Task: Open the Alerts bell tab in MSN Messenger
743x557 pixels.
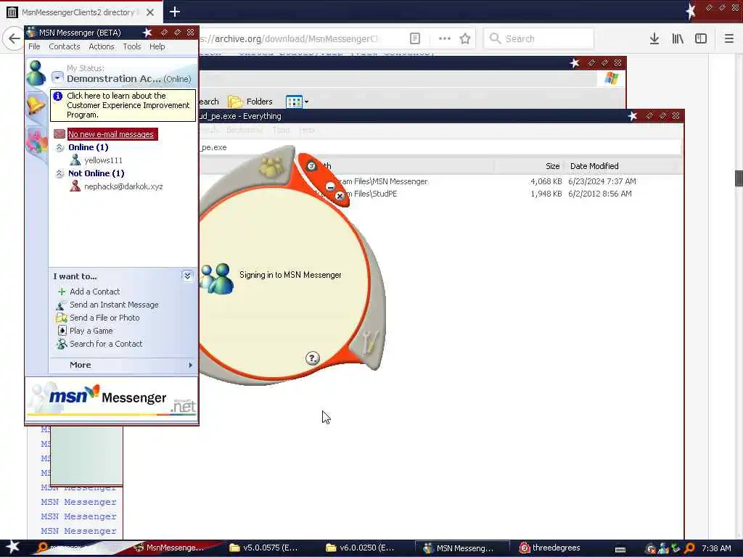Action: coord(36,104)
